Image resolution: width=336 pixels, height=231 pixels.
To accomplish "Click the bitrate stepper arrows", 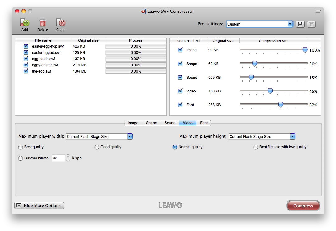I will click(68, 158).
